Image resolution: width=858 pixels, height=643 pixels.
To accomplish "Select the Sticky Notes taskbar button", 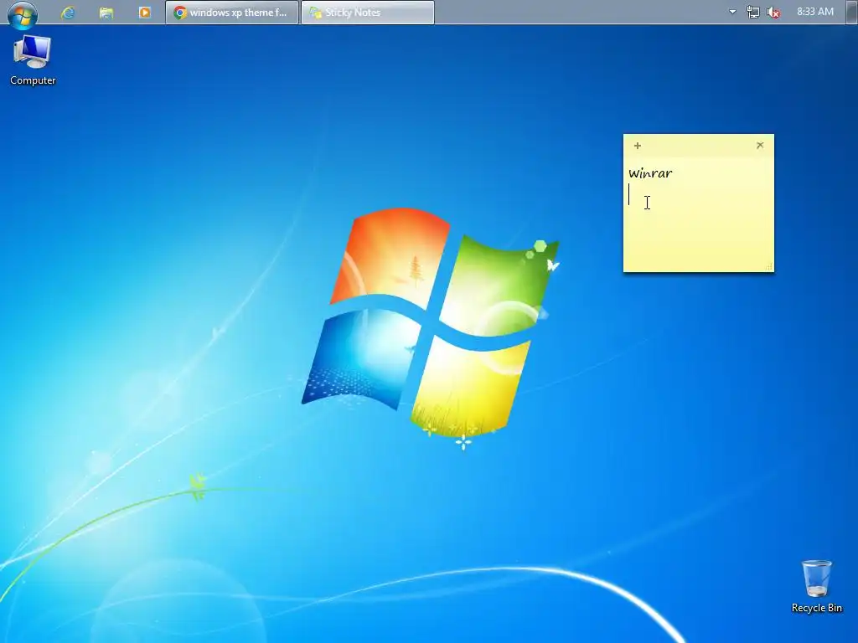I will [x=368, y=12].
